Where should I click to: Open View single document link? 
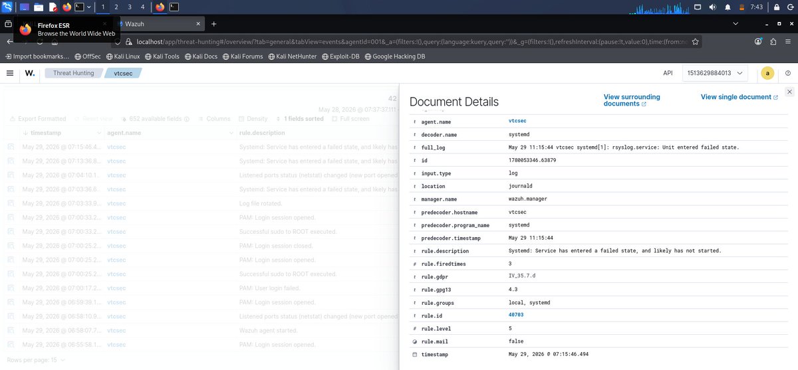click(739, 97)
